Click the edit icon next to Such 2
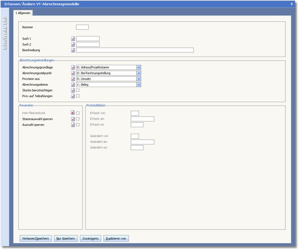 (x=73, y=45)
